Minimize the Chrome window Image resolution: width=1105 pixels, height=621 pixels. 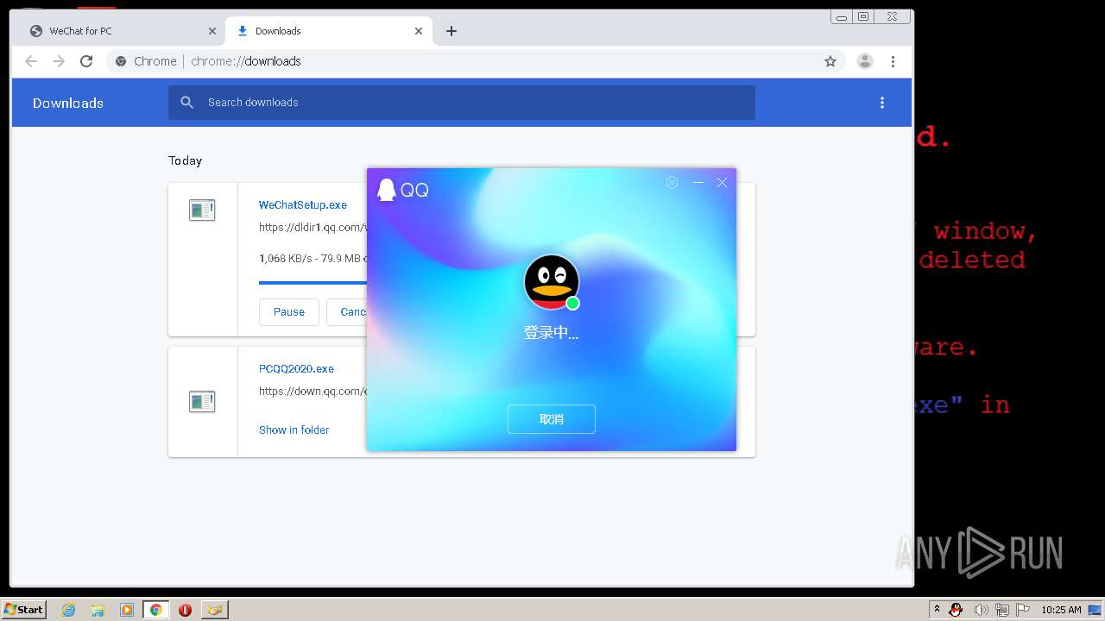coord(842,16)
